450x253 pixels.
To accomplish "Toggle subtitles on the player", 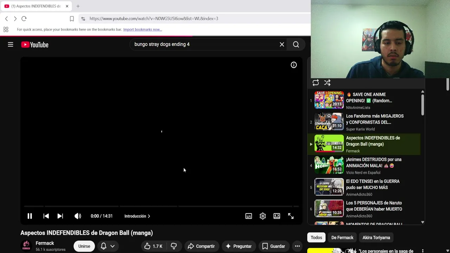I will point(249,216).
